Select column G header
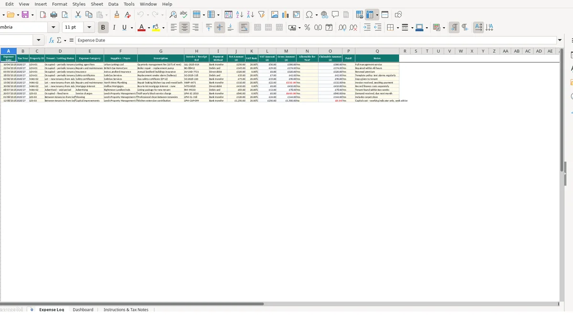Image resolution: width=573 pixels, height=322 pixels. click(161, 51)
